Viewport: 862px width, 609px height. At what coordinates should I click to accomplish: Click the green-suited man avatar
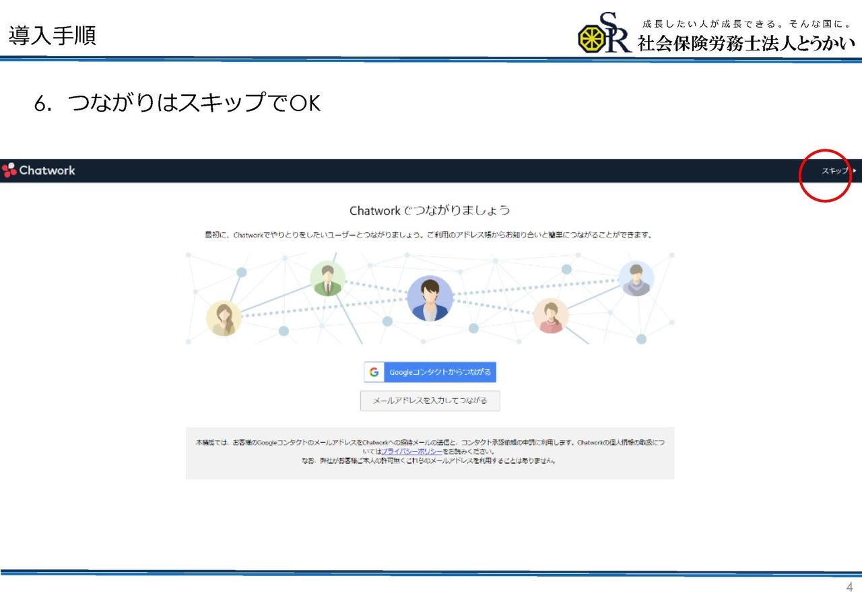click(x=328, y=279)
